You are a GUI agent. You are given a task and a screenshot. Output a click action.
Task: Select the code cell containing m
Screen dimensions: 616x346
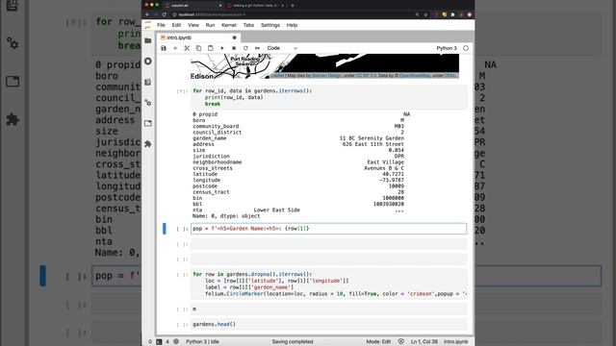pos(329,309)
